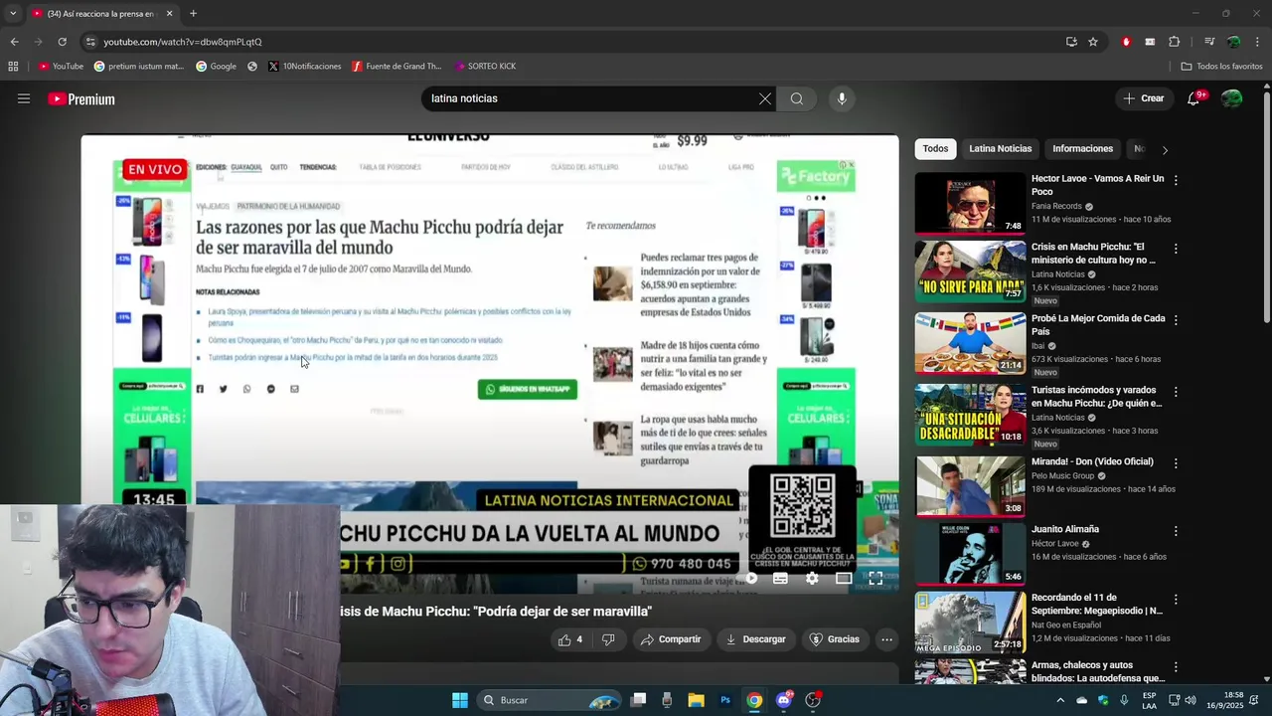Open options for Juanito Alimaña video
The height and width of the screenshot is (716, 1272).
[1176, 531]
